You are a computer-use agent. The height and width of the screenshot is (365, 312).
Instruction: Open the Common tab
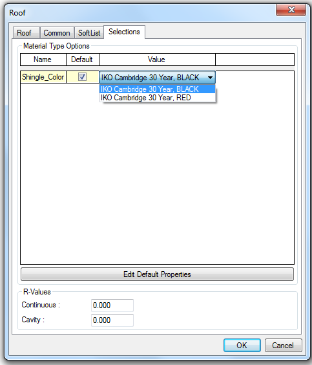(x=57, y=33)
